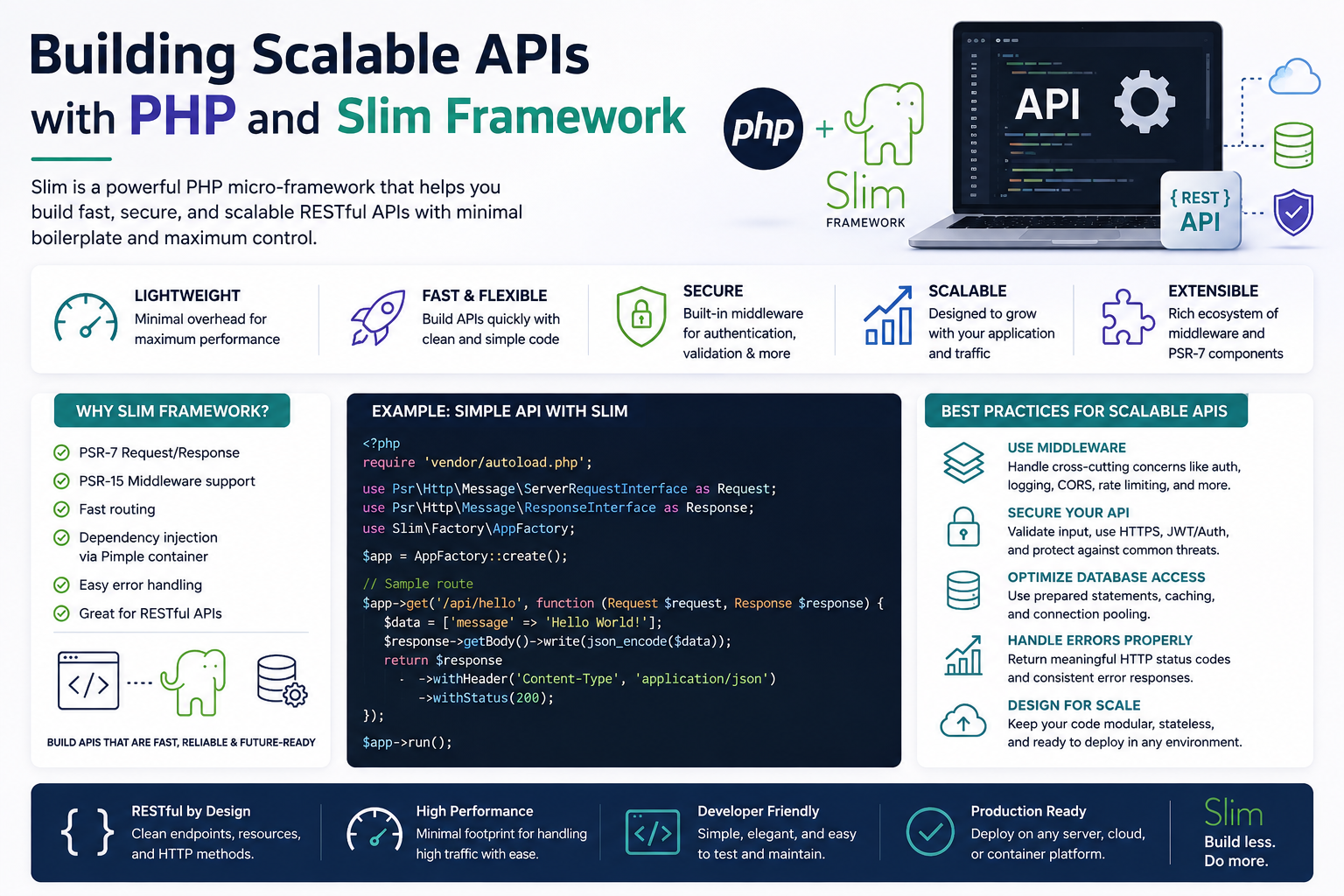
Task: Click the check next to Dependency injection
Action: [61, 537]
